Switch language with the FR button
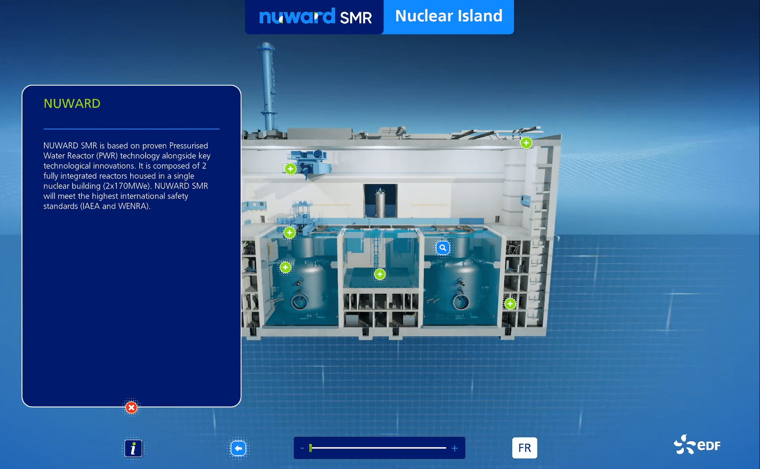Image resolution: width=760 pixels, height=469 pixels. (524, 448)
